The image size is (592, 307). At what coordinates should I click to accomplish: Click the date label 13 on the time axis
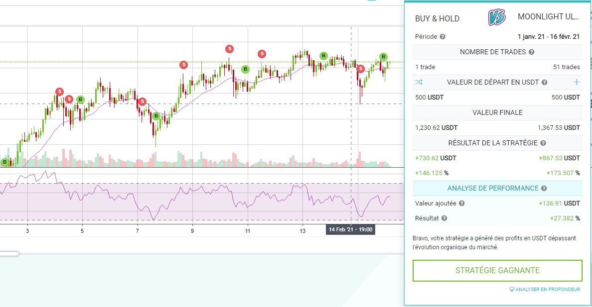(x=302, y=231)
